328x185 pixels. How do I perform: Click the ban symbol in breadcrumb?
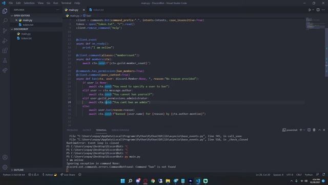87,16
